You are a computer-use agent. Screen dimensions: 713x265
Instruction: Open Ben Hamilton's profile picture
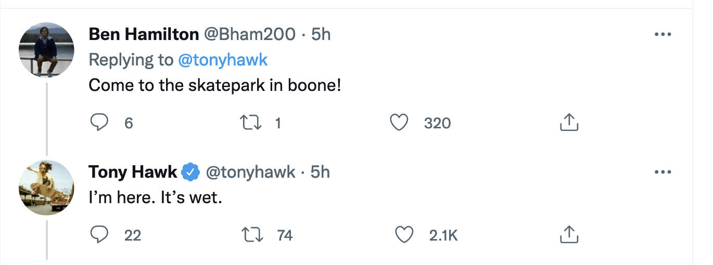(x=47, y=50)
